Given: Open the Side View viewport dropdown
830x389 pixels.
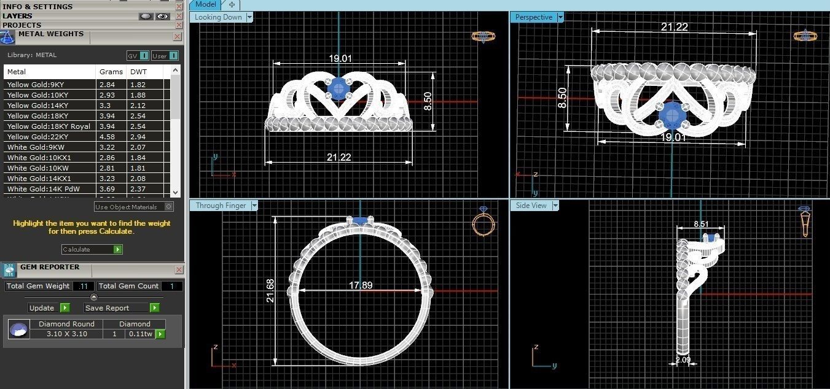Looking at the screenshot, I should (555, 206).
